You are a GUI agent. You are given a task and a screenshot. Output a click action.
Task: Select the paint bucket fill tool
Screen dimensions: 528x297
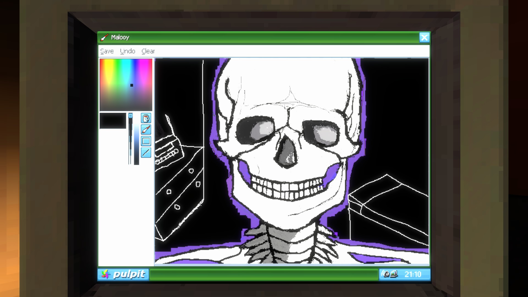(146, 118)
